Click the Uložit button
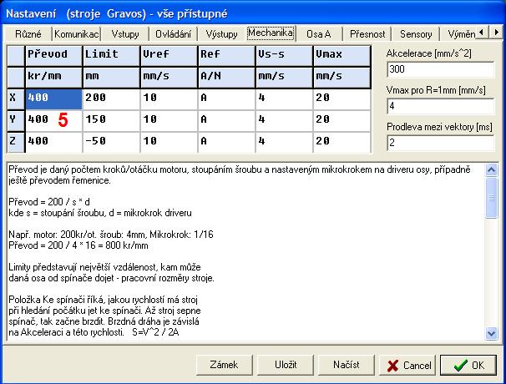 (285, 365)
